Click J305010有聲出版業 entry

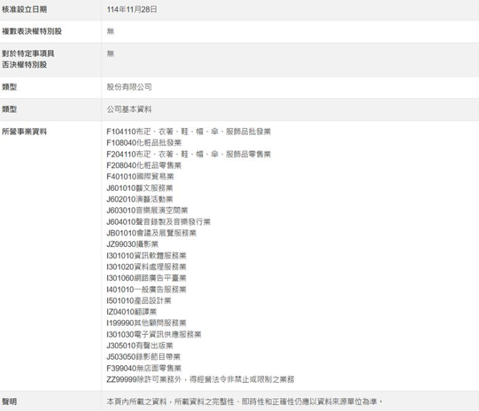(140, 346)
